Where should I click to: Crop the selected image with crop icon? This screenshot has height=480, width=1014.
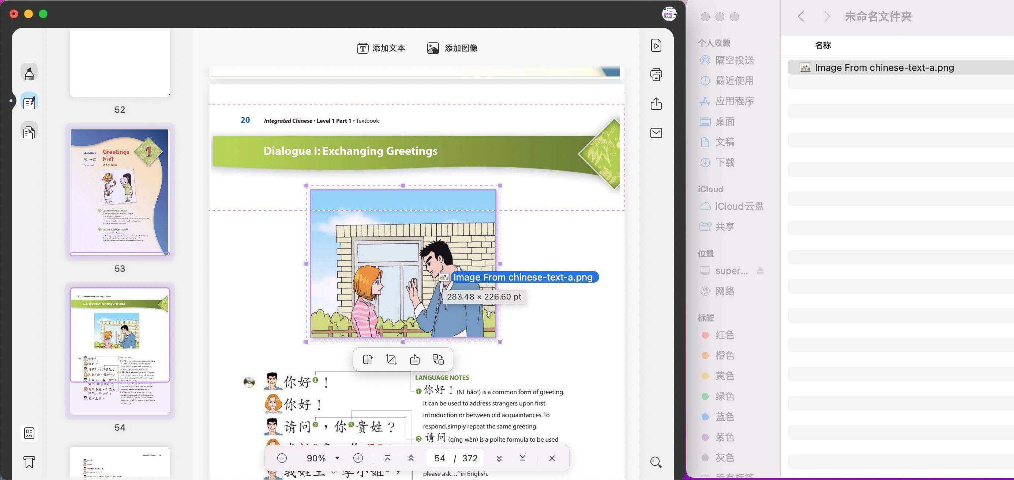(391, 359)
